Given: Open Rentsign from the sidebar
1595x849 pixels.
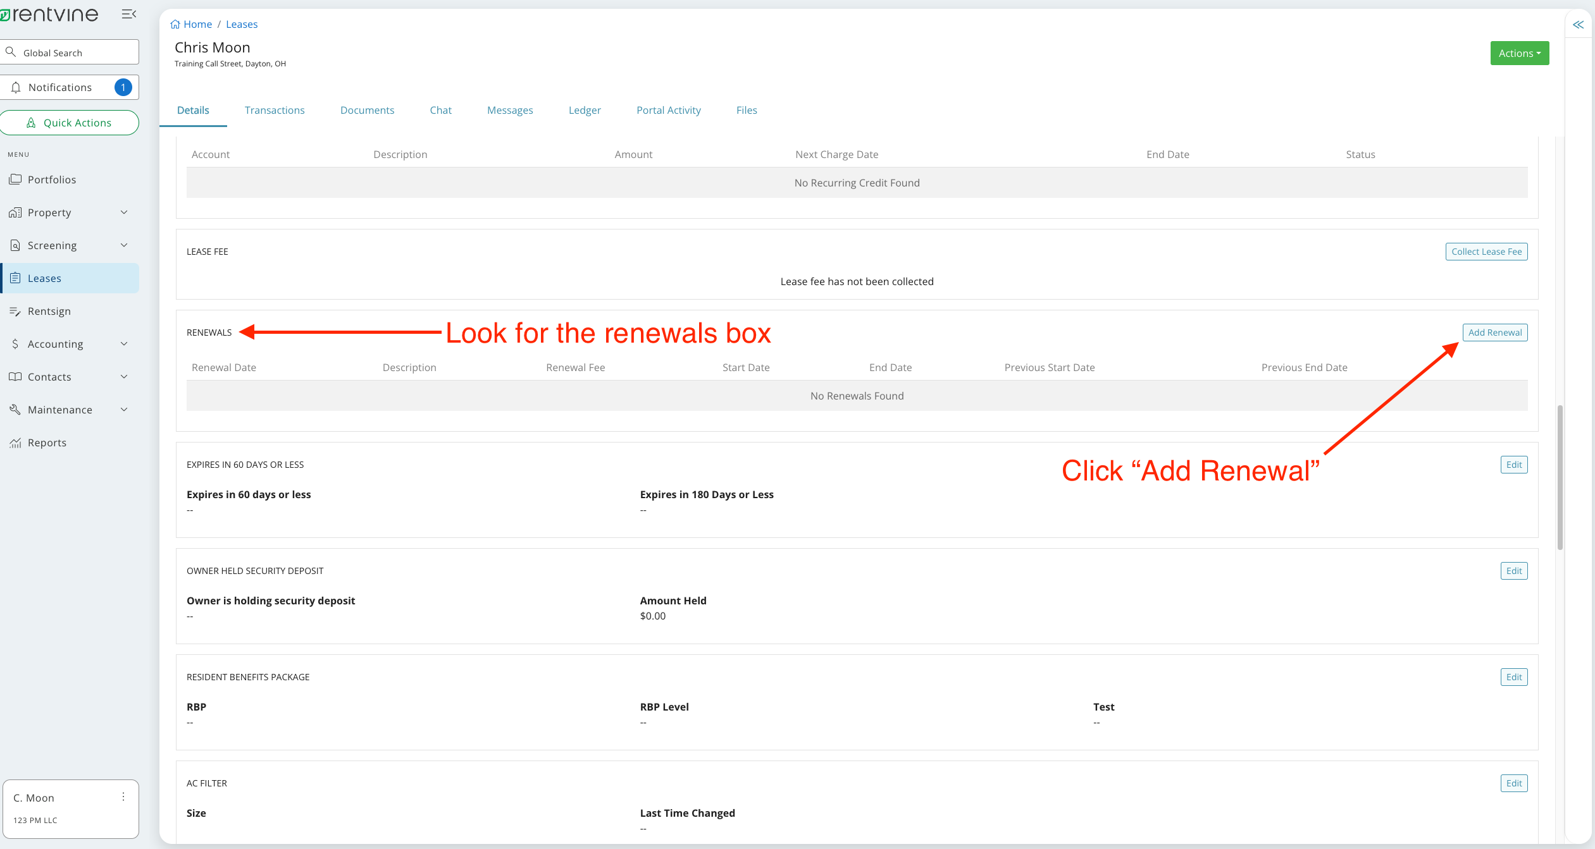Looking at the screenshot, I should [x=49, y=311].
